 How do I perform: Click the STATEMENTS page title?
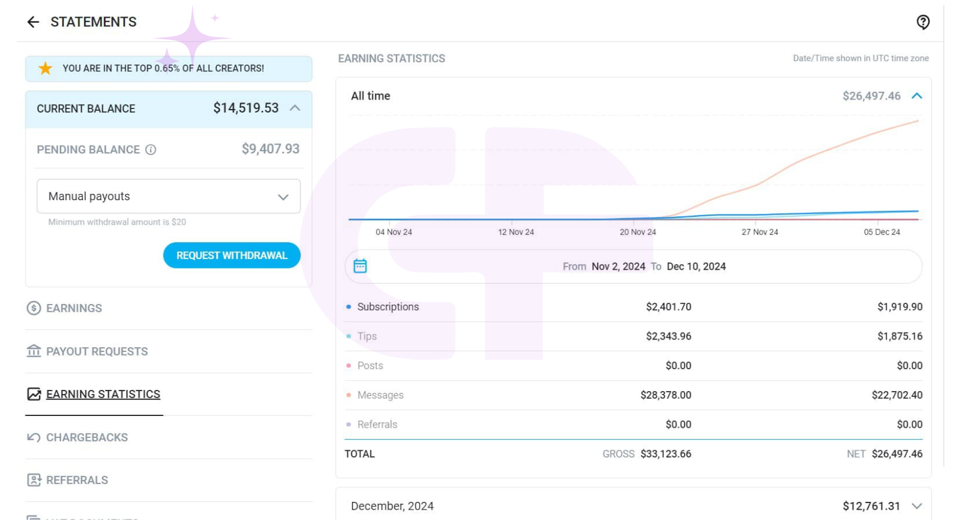[x=94, y=22]
